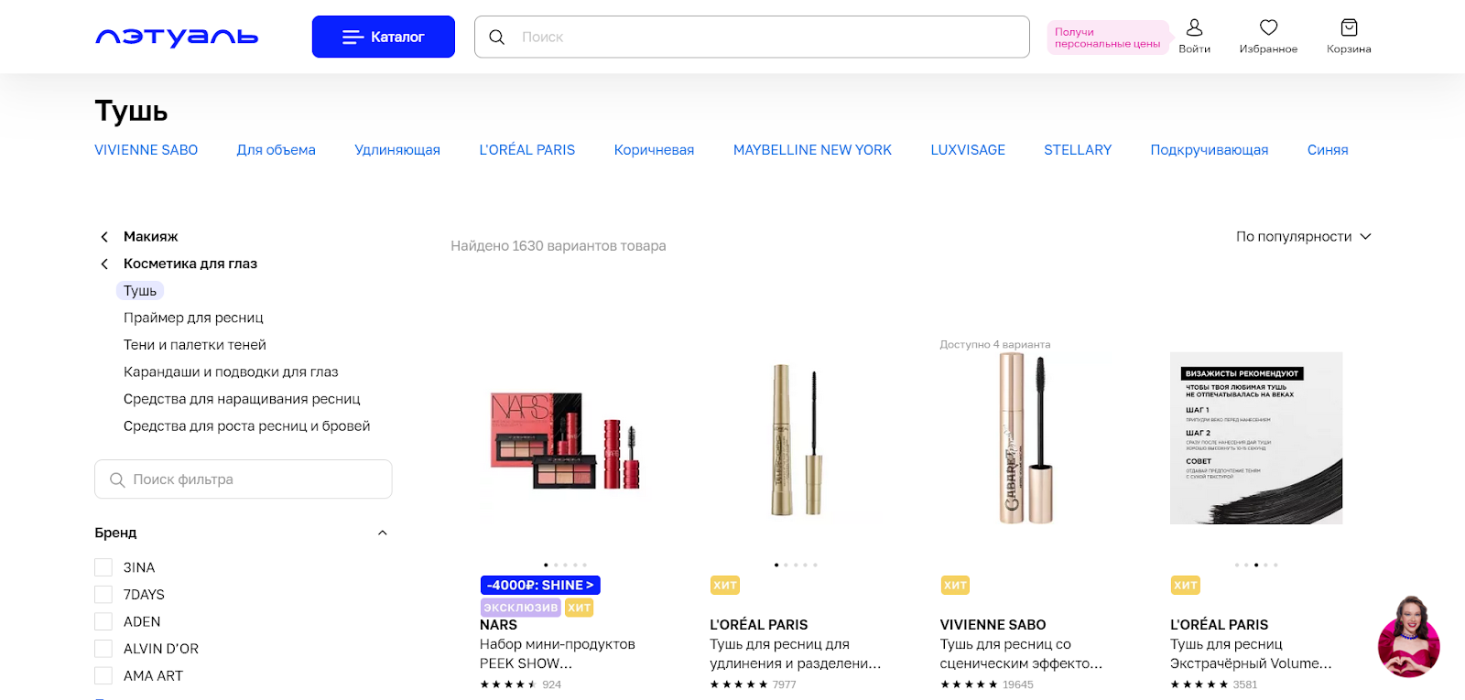This screenshot has height=700, width=1465.
Task: Open L'ORÉAL Экстрачёрный Volume mascara link
Action: pyautogui.click(x=1251, y=654)
